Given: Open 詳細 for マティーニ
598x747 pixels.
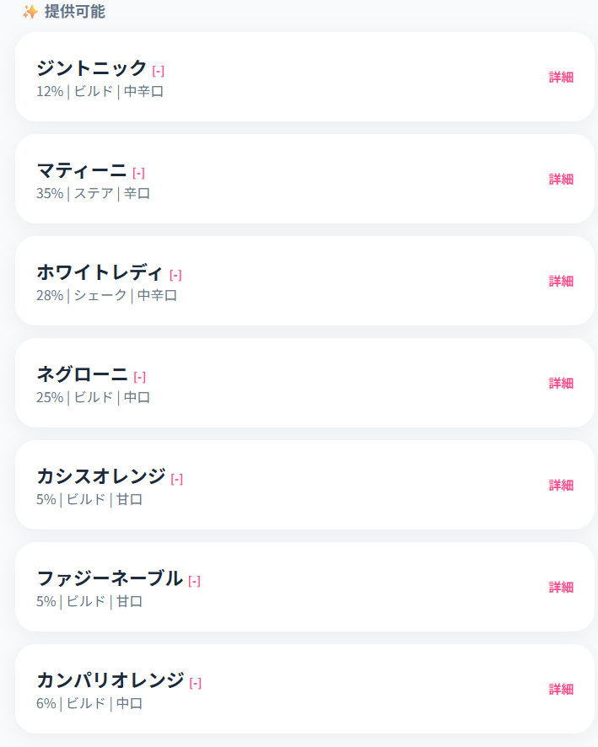Looking at the screenshot, I should click(x=562, y=179).
